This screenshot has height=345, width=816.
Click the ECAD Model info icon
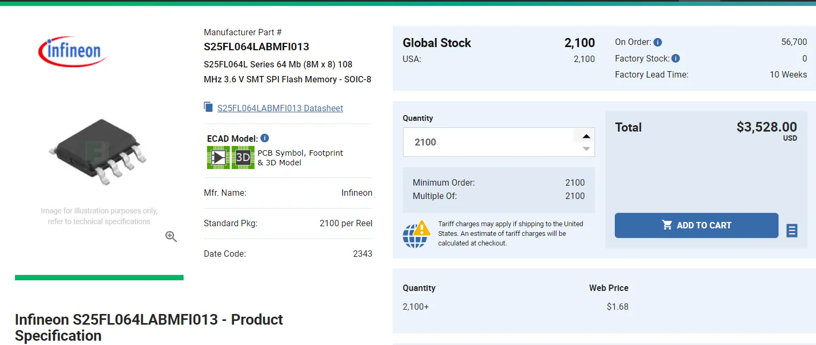(265, 138)
